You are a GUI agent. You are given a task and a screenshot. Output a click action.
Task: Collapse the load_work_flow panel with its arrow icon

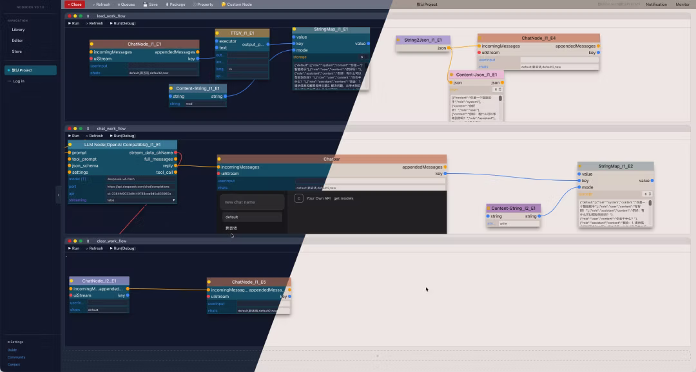(x=88, y=16)
